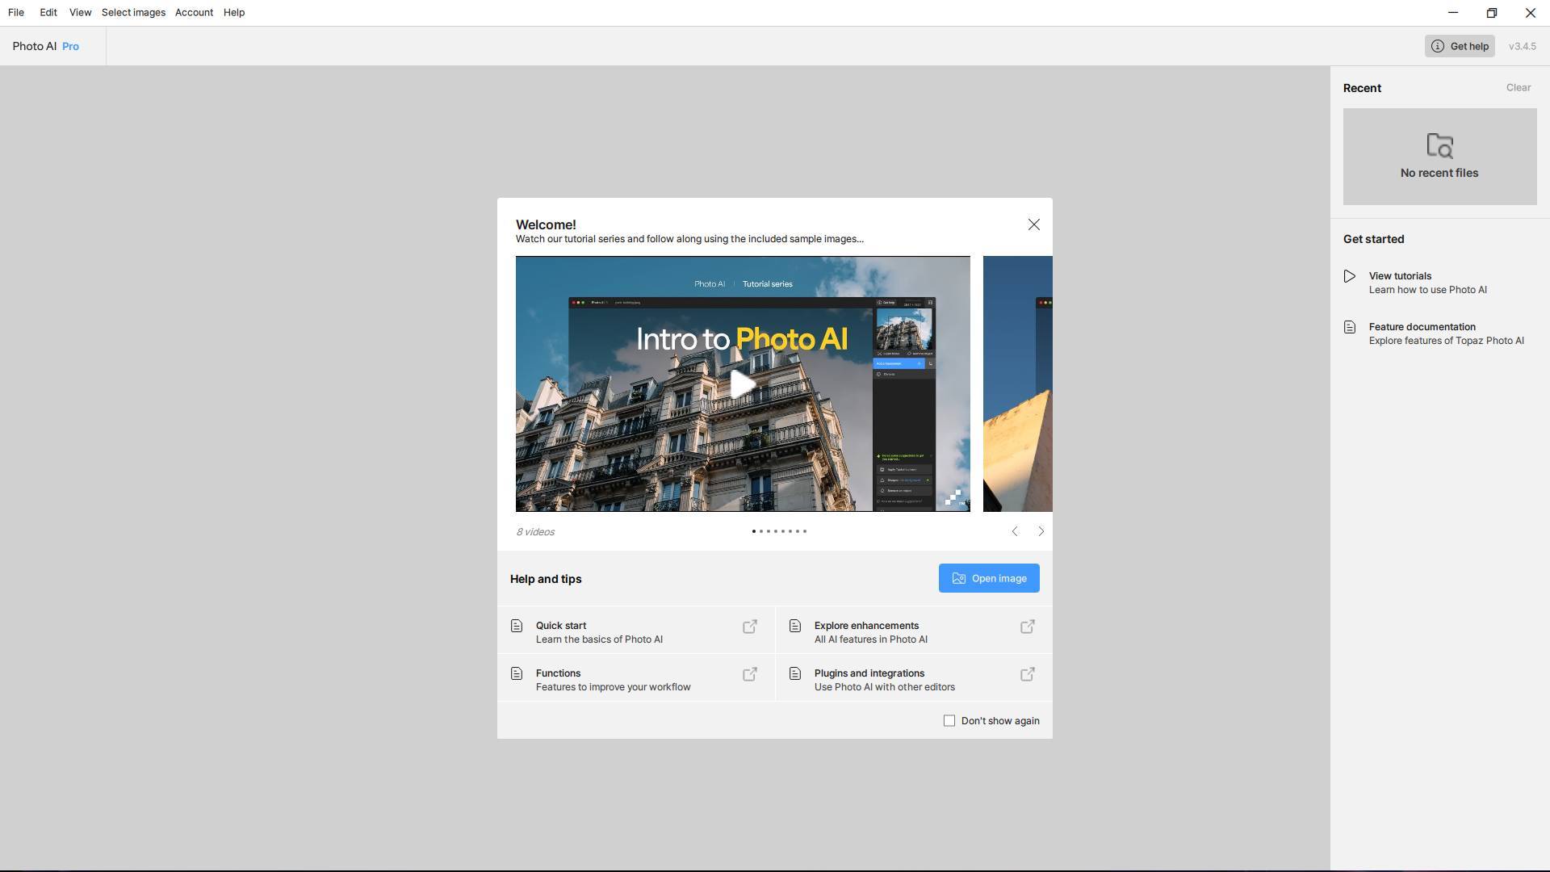Click the Quick start document icon
The image size is (1550, 872).
click(517, 626)
